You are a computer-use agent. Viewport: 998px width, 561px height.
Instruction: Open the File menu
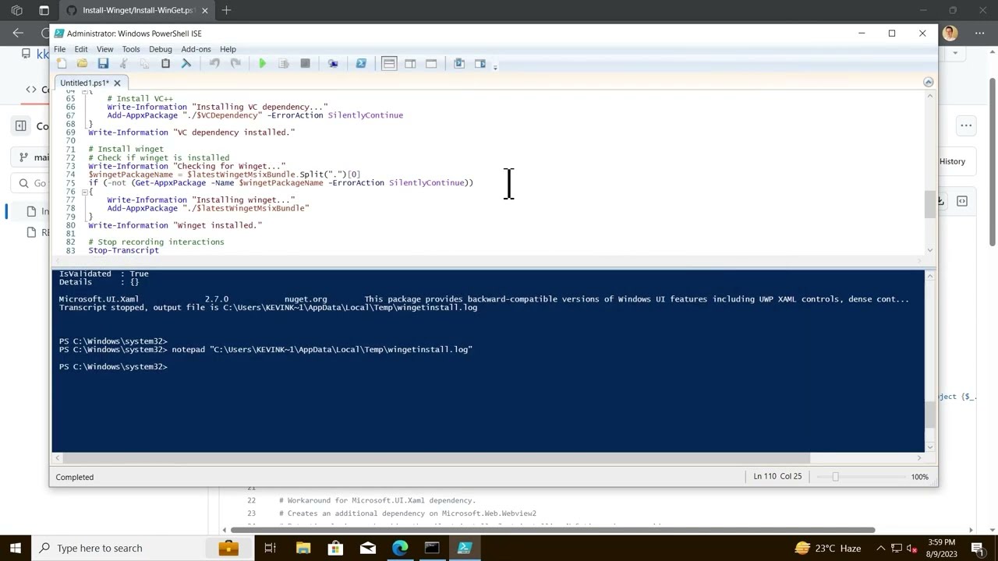pos(59,49)
